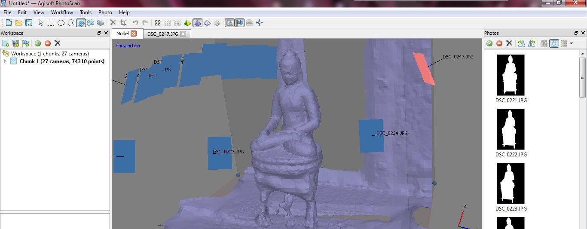Change Photos thumbnail view via grid icon
The height and width of the screenshot is (229, 587).
click(x=564, y=43)
